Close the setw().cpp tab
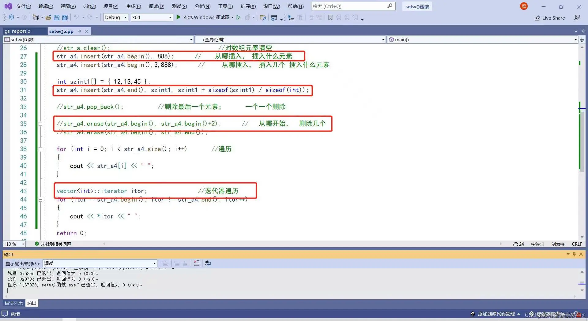 (87, 31)
